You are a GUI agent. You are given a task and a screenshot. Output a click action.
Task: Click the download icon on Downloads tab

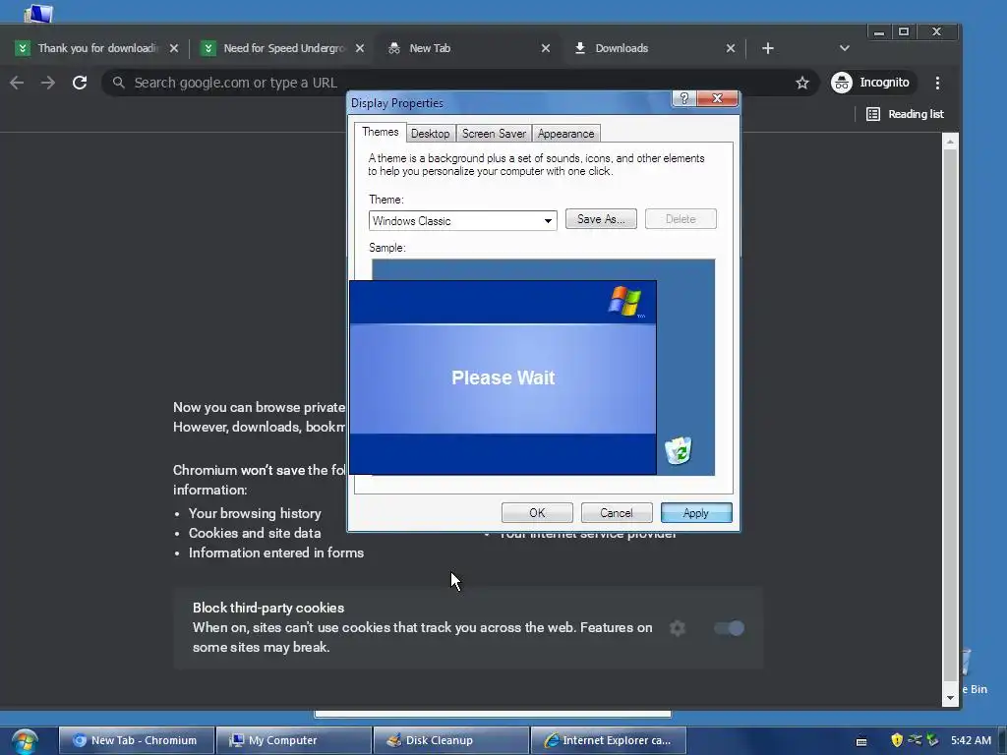click(x=580, y=48)
